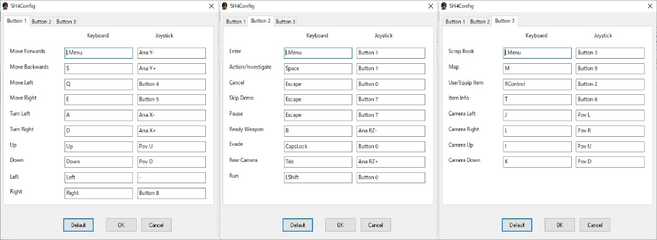Click the Scrap Book joystick field Button 3
This screenshot has height=240, width=657.
coord(611,53)
